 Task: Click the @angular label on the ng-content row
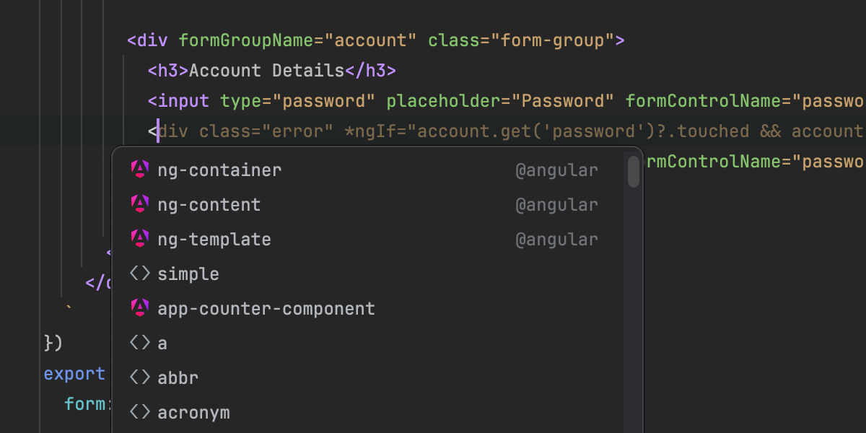556,205
